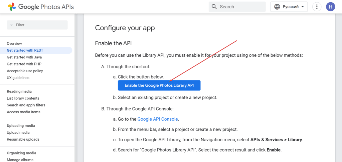The image size is (342, 162).
Task: Open Search and apply filters page
Action: coord(26,105)
